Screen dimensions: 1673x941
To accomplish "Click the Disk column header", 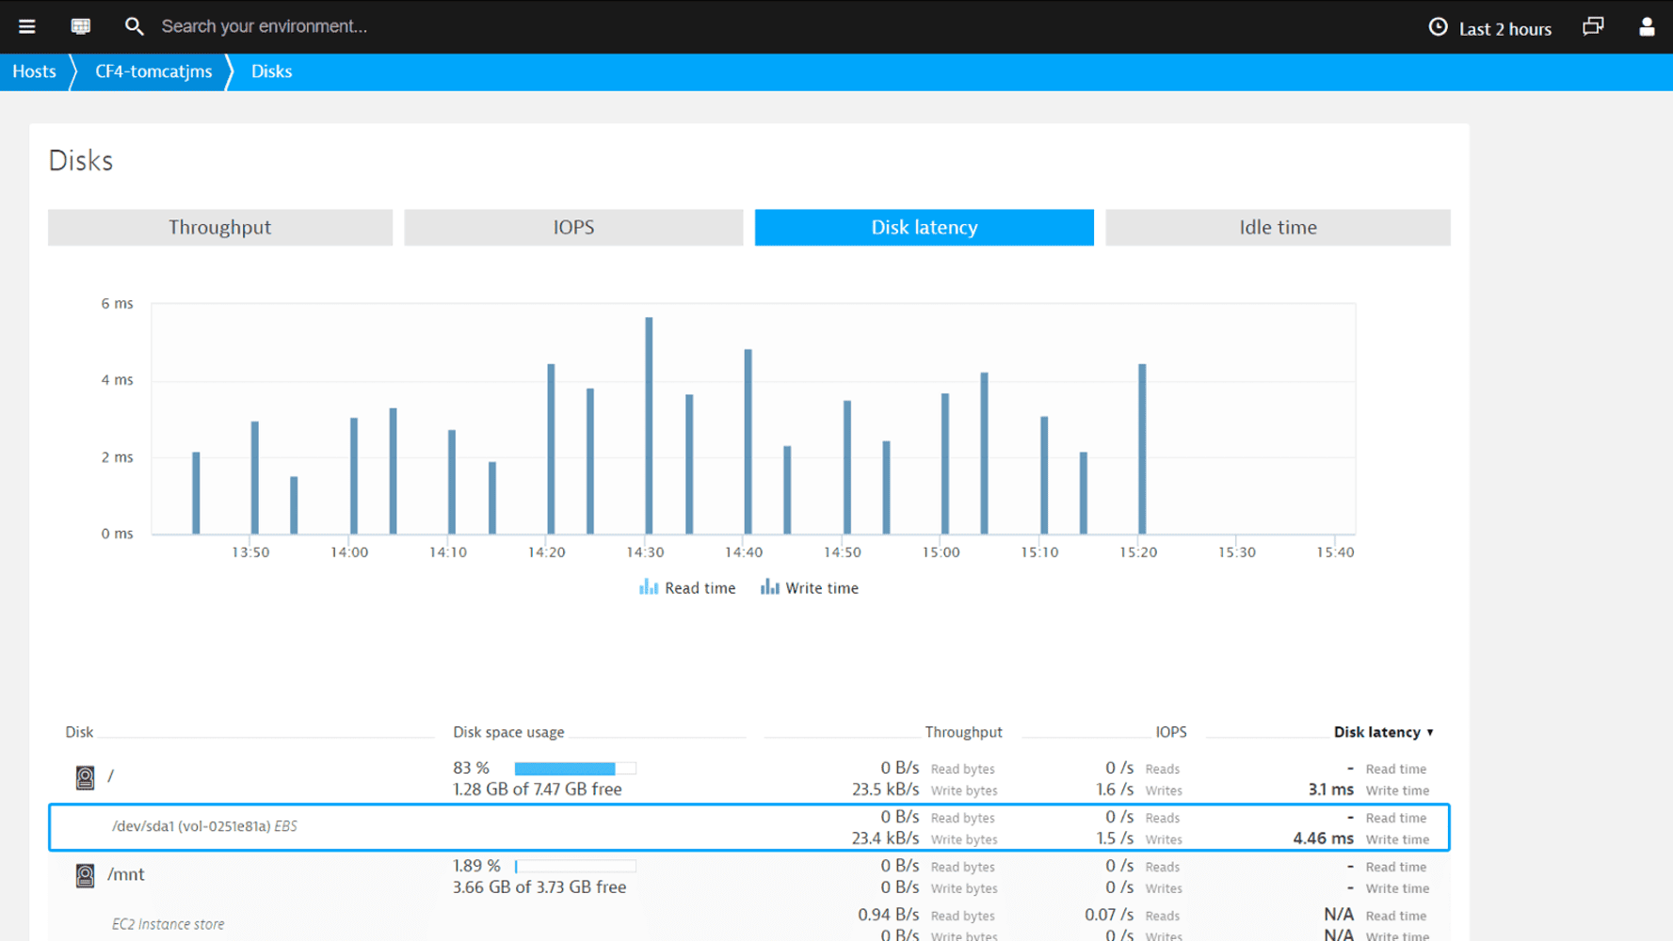I will tap(79, 732).
